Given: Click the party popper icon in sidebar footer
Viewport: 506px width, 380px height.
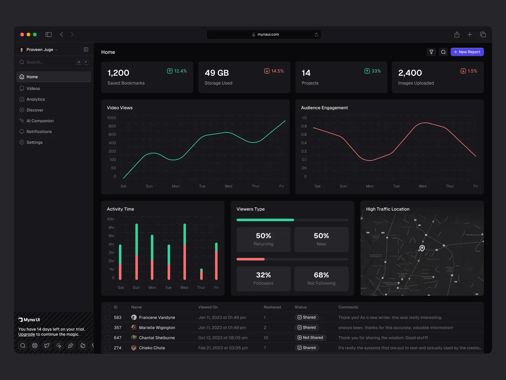Looking at the screenshot, I should (71, 345).
